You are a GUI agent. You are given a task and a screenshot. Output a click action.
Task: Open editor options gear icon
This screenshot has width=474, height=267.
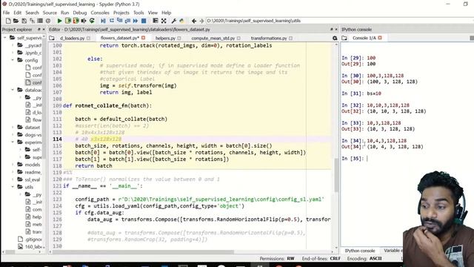[x=335, y=38]
